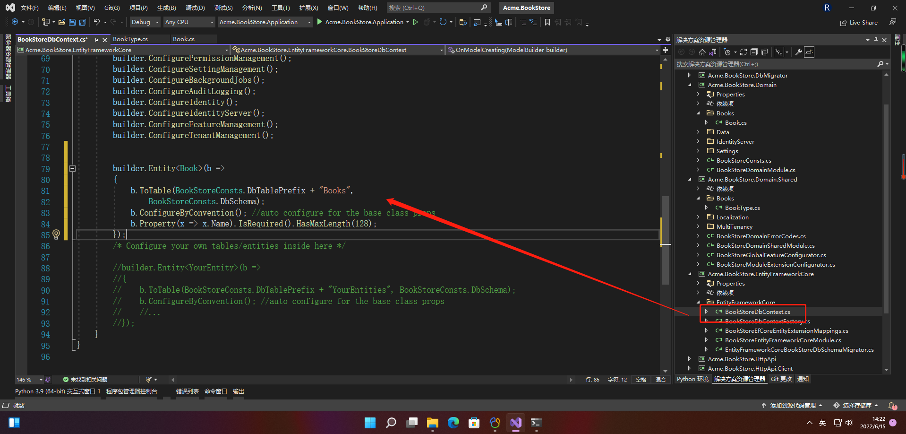Open the 错误列表 bottom tab

188,391
